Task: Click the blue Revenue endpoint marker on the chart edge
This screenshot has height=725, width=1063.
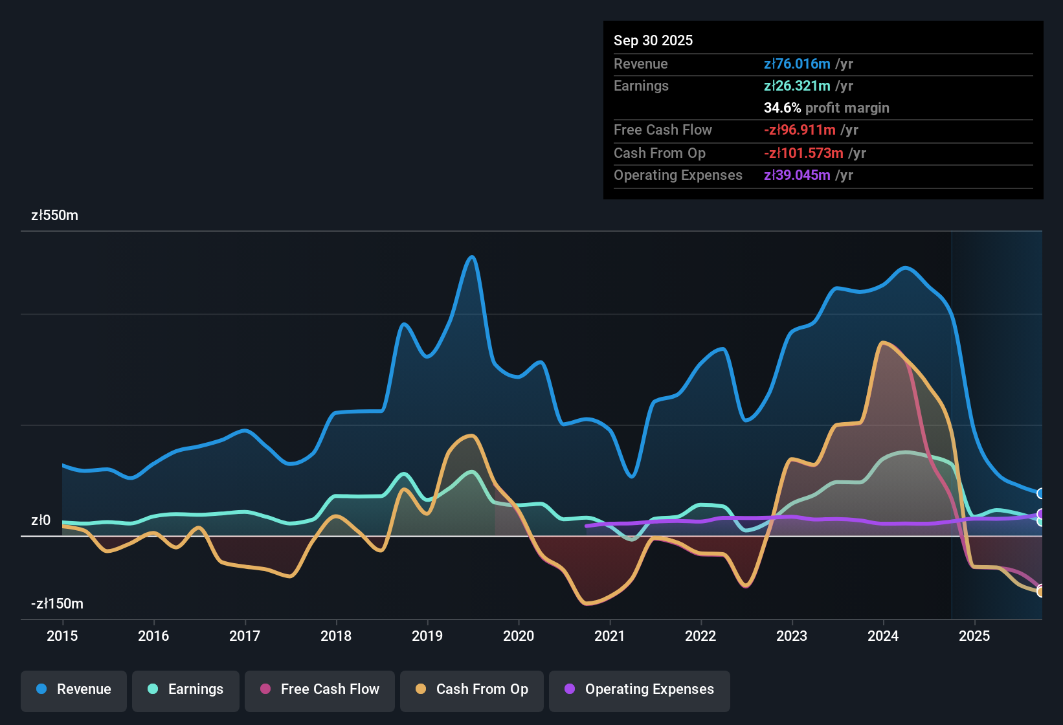Action: point(1041,494)
